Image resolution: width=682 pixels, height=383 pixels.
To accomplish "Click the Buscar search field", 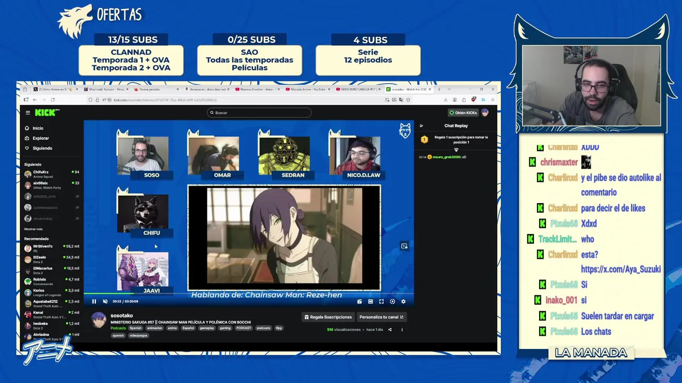I will (259, 113).
